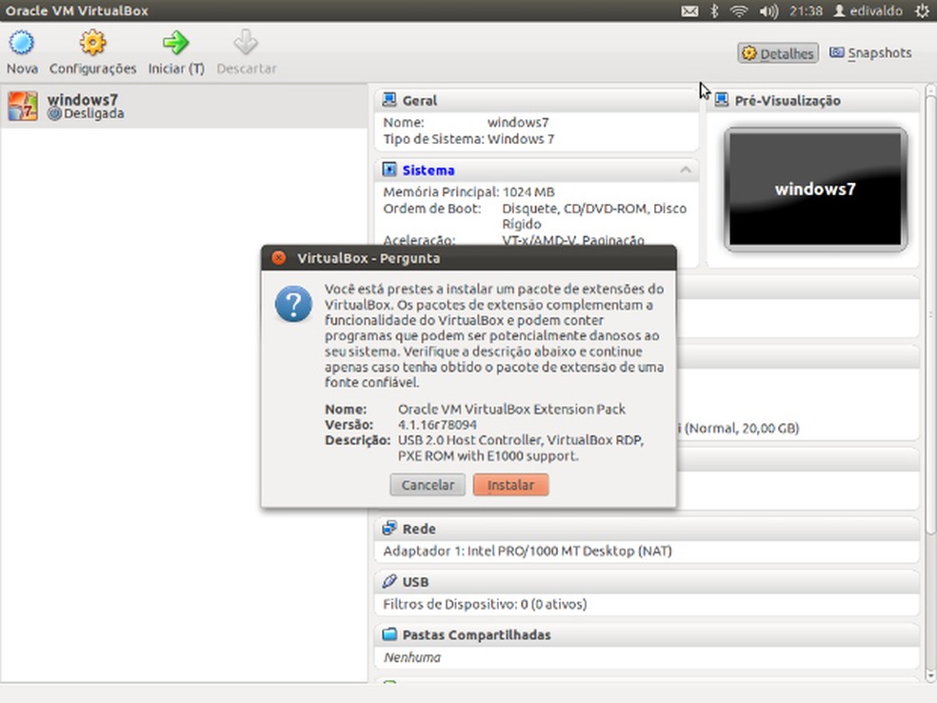This screenshot has height=703, width=937.
Task: Click the version text '4.1.16r78094'
Action: pos(437,425)
